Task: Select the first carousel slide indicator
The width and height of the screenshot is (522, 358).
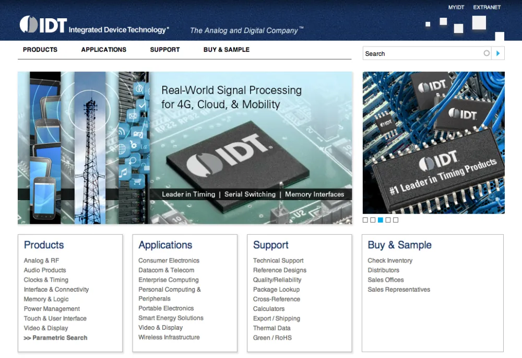Action: tap(365, 220)
